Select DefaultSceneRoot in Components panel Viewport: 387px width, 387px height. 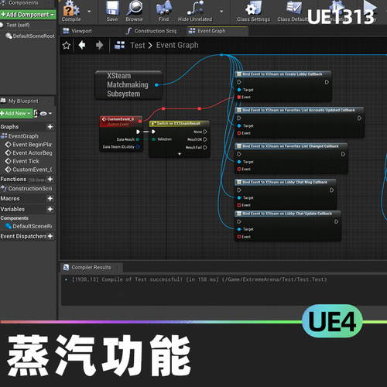pyautogui.click(x=30, y=36)
